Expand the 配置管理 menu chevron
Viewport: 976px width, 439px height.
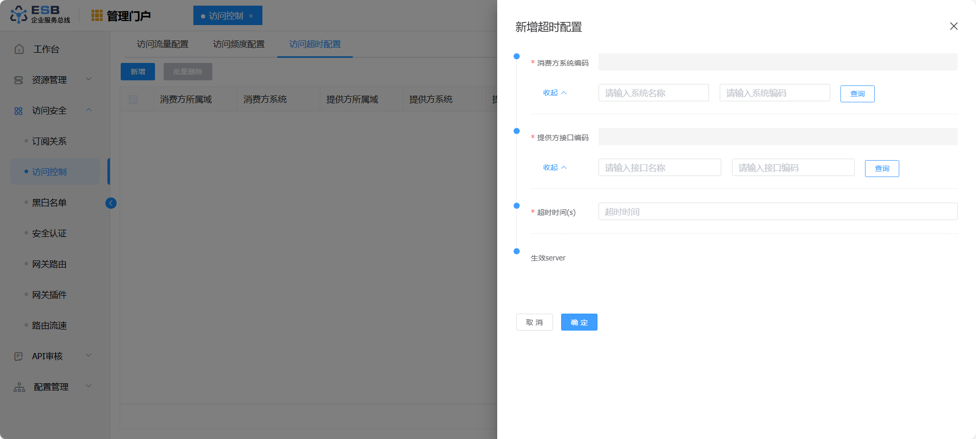coord(88,386)
